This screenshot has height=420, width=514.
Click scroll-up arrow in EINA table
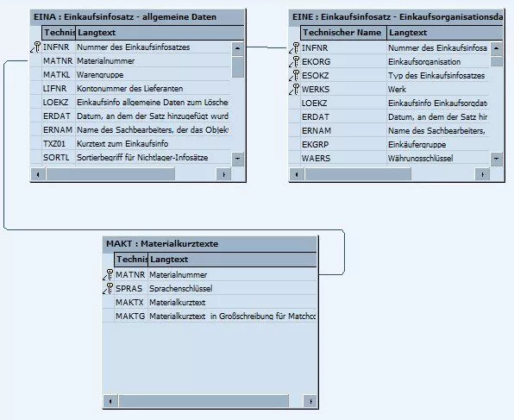click(238, 49)
